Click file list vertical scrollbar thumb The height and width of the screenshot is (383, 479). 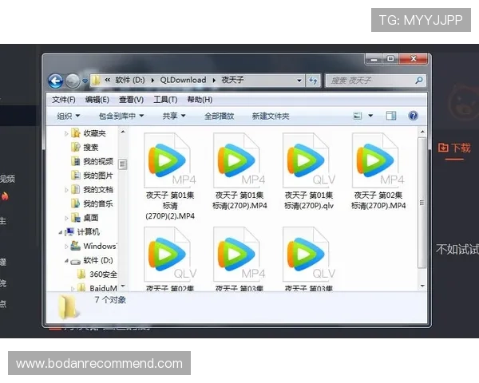coord(422,203)
